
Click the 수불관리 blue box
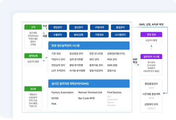pyautogui.click(x=58, y=35)
